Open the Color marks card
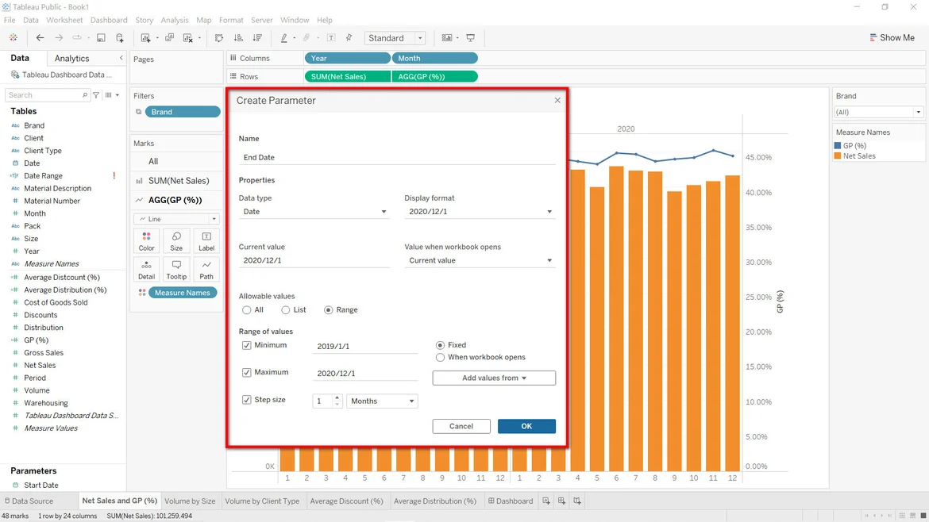Image resolution: width=929 pixels, height=522 pixels. pyautogui.click(x=147, y=241)
